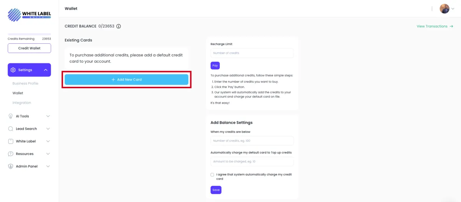461x202 pixels.
Task: Open the Business Profile menu item
Action: (x=25, y=83)
